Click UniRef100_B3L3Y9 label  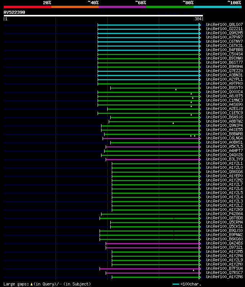(x=224, y=159)
